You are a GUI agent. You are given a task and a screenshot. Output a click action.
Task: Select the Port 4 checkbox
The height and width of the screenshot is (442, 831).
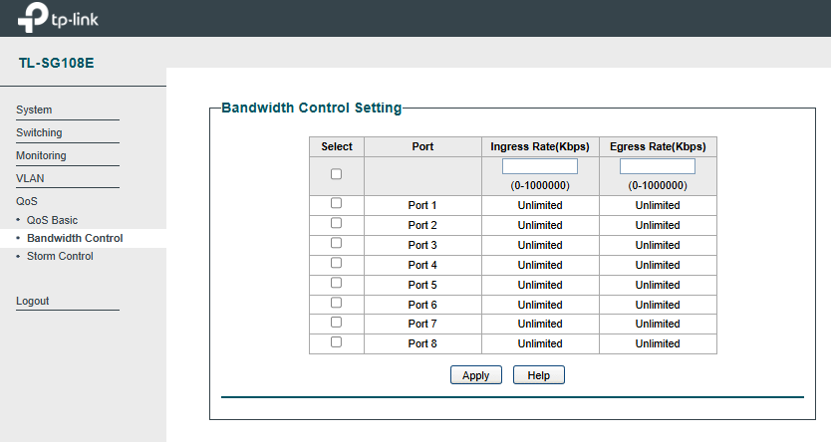click(336, 263)
